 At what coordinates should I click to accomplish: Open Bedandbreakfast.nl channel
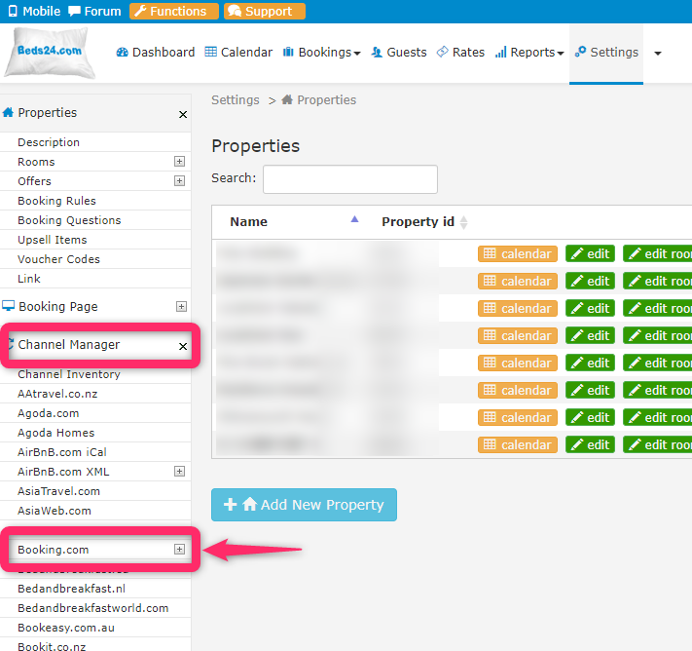(71, 589)
